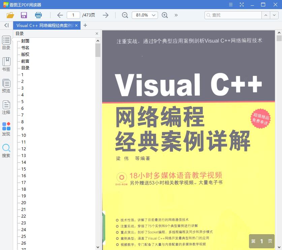Select 版权 in the outline tree

coord(25,55)
